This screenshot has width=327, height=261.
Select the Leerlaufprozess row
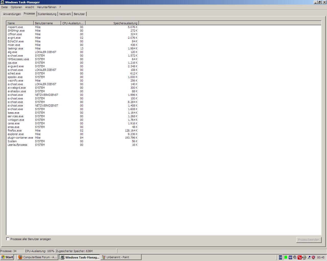pyautogui.click(x=72, y=145)
